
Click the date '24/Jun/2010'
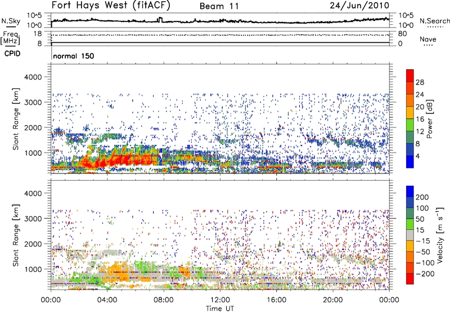pyautogui.click(x=359, y=6)
